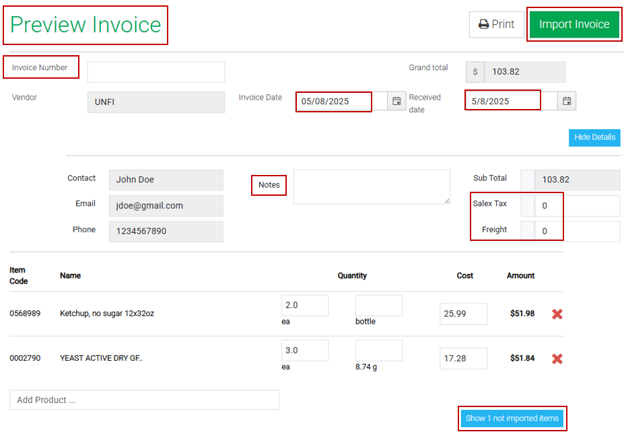Click the Print button
This screenshot has width=624, height=434.
pos(496,24)
